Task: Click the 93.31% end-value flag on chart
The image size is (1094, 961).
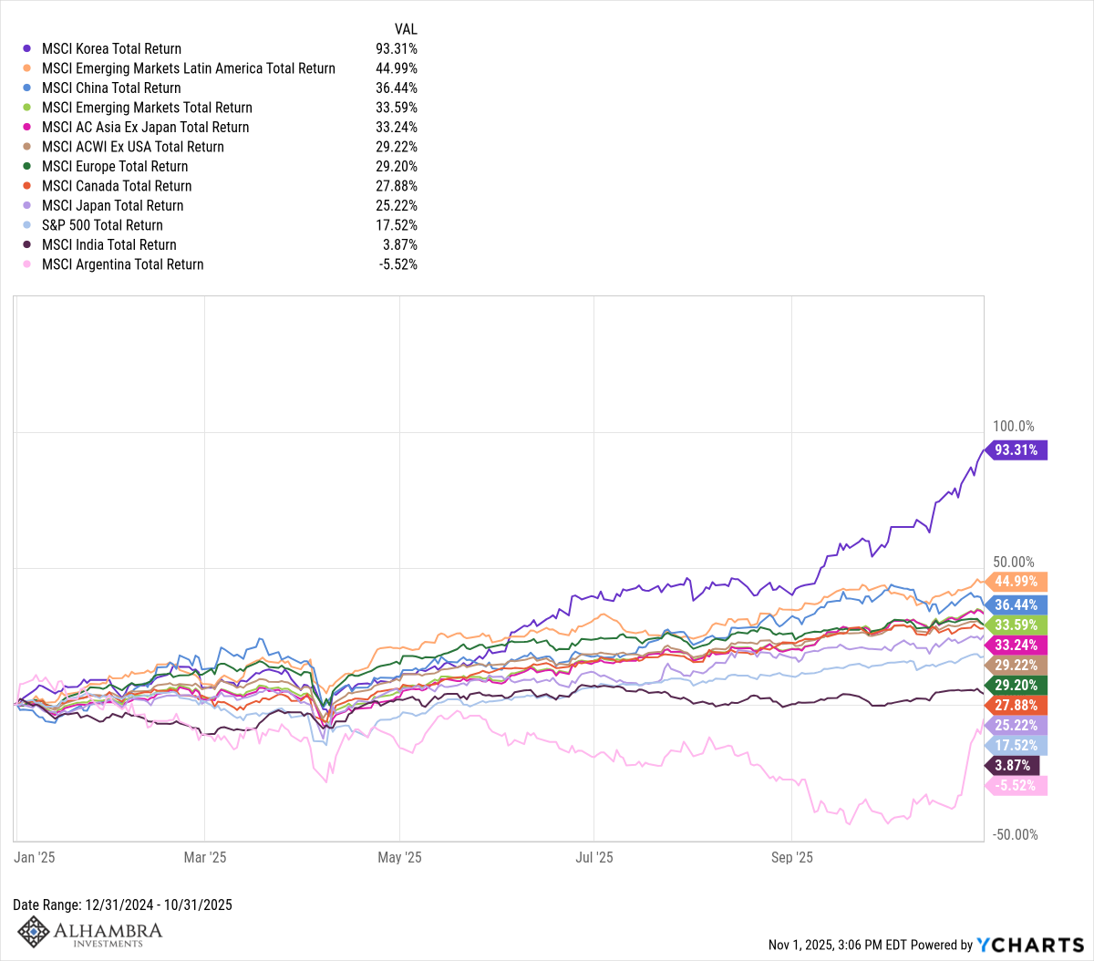Action: [1017, 449]
